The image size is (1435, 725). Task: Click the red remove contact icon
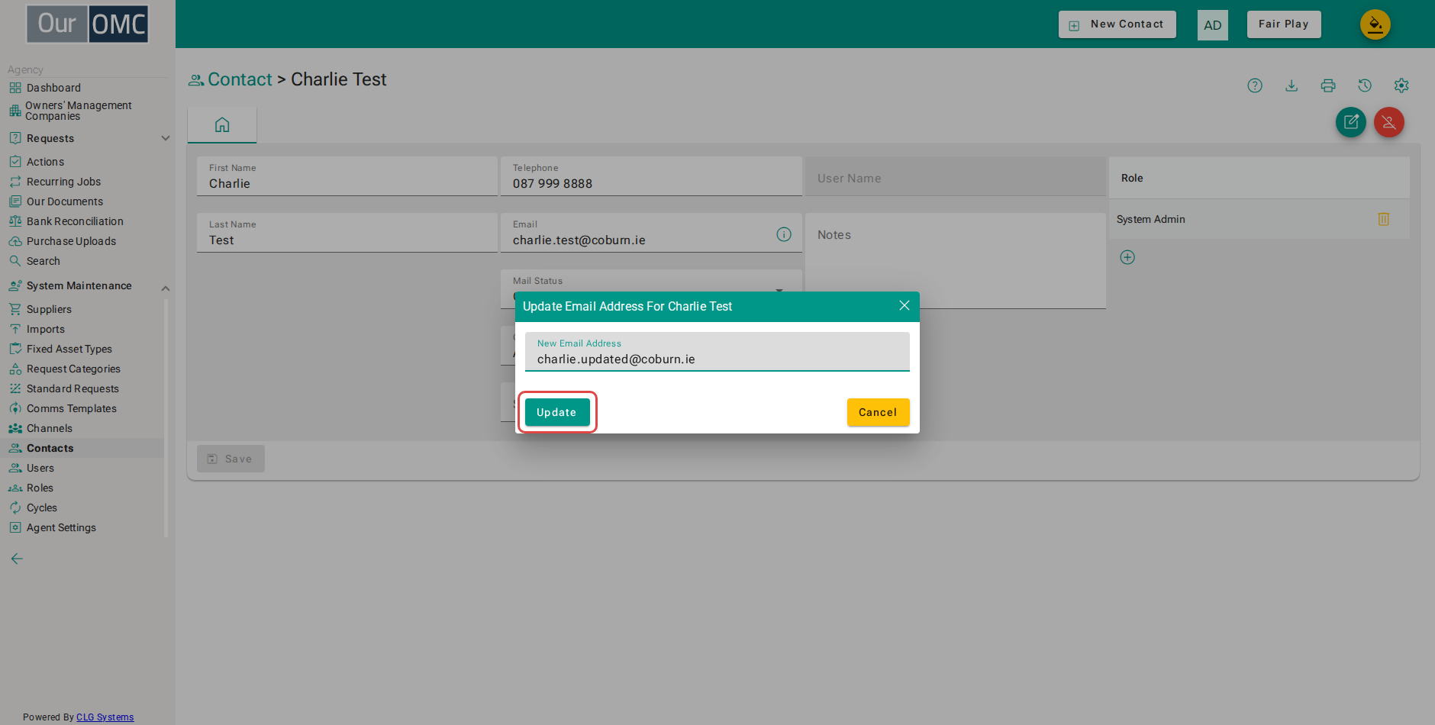point(1389,122)
